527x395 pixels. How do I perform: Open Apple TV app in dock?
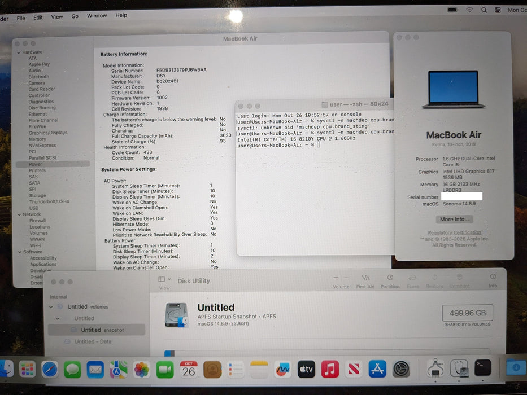306,369
